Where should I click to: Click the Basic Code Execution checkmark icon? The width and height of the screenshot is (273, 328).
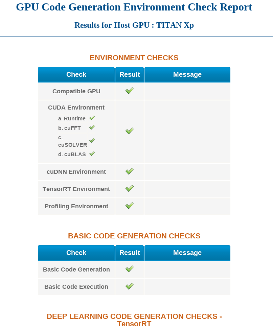click(x=129, y=286)
